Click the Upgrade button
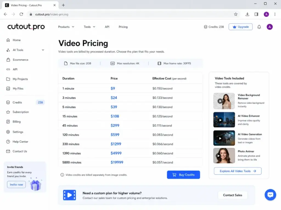 point(240,27)
